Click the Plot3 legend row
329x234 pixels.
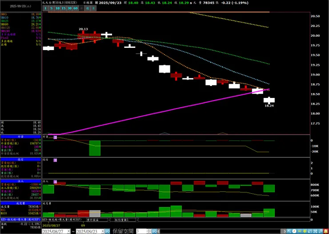point(20,38)
